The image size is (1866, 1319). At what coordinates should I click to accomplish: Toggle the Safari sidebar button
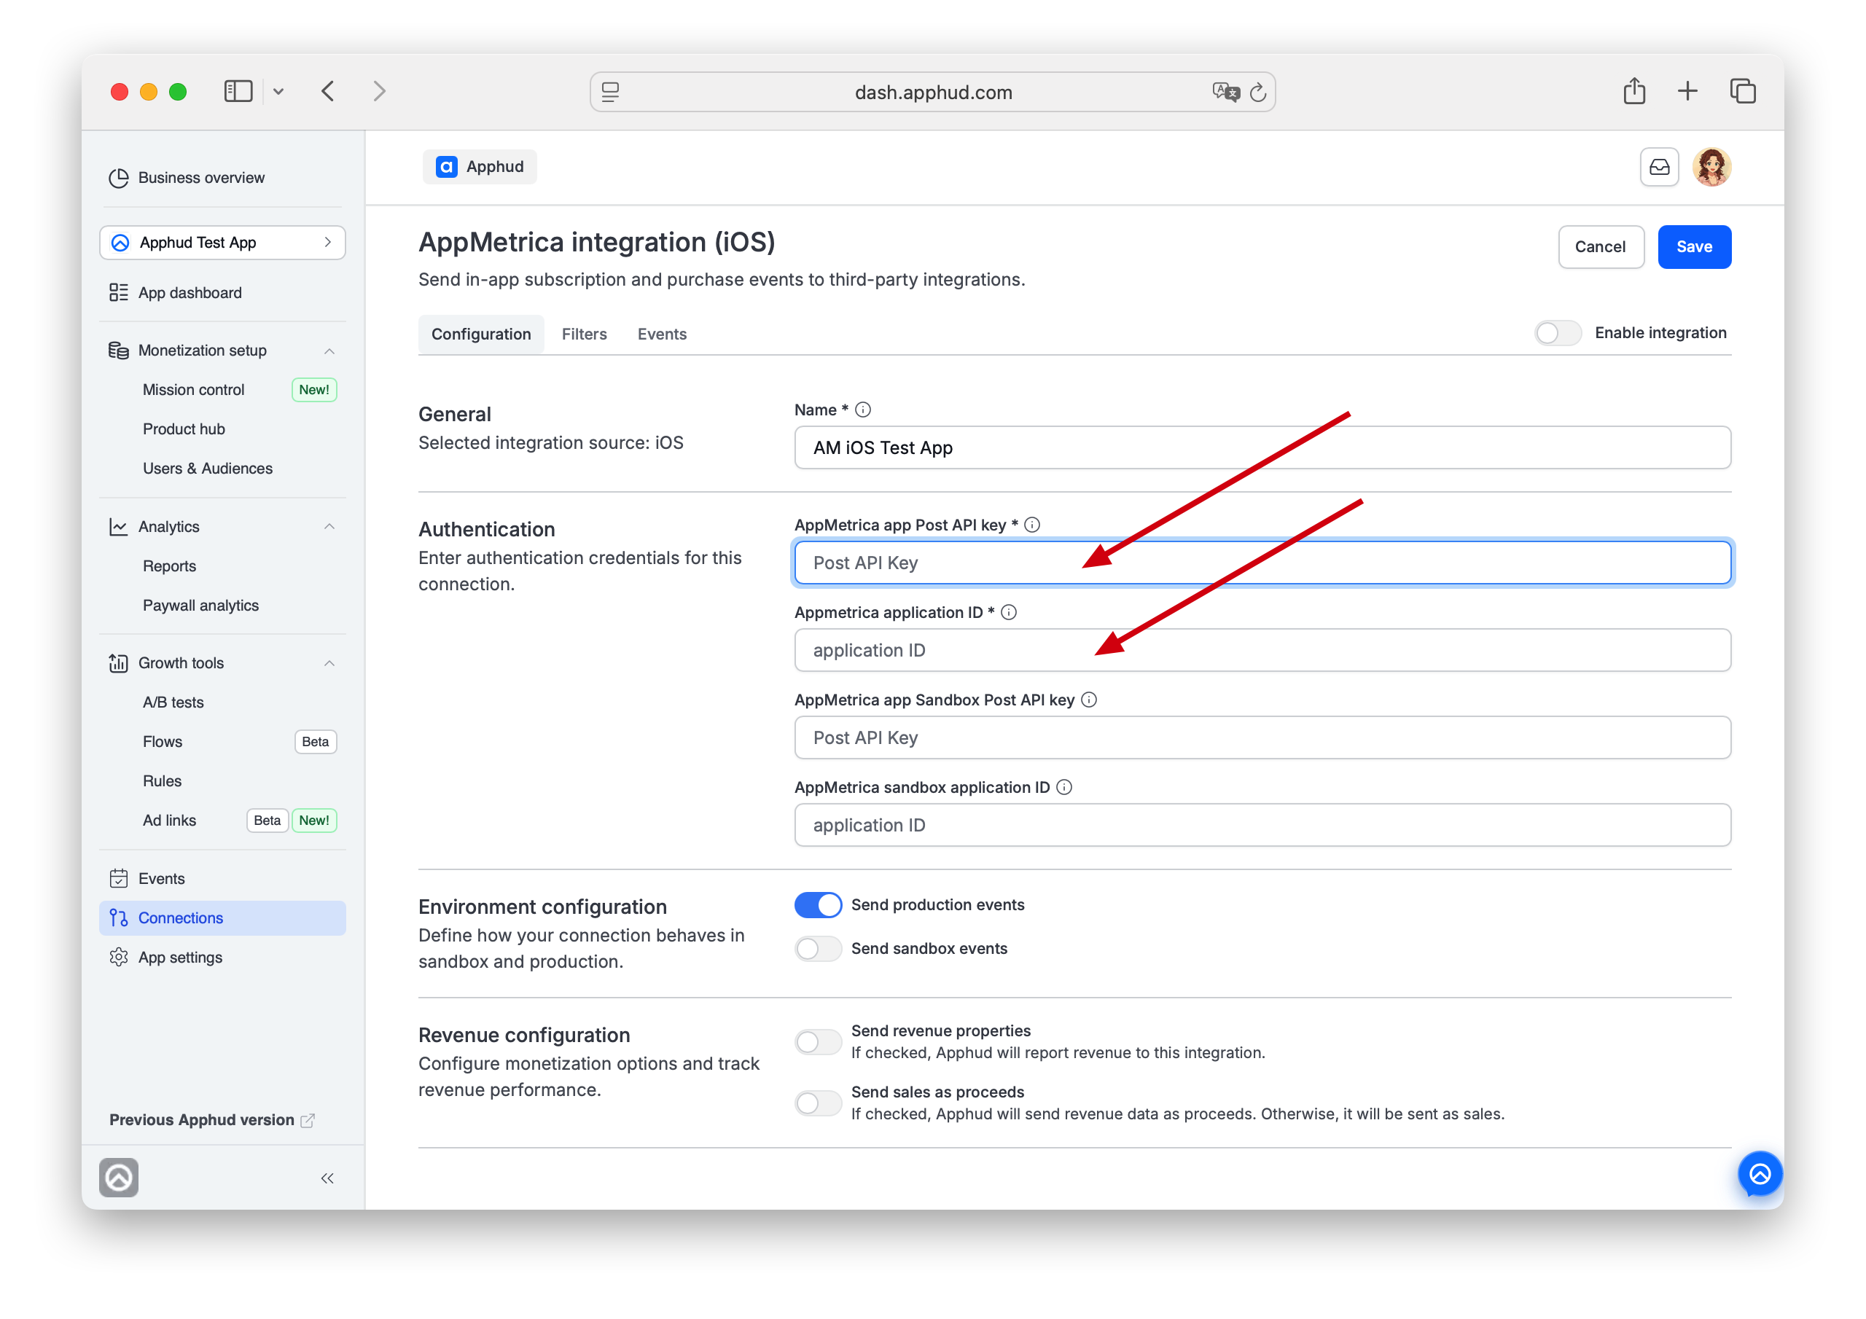click(x=238, y=91)
